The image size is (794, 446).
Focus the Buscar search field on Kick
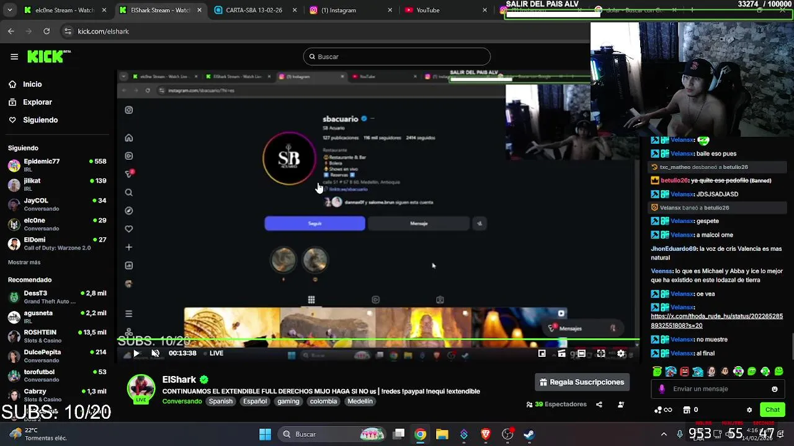click(397, 56)
